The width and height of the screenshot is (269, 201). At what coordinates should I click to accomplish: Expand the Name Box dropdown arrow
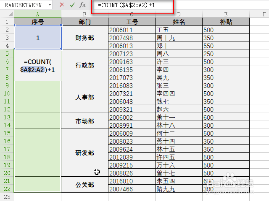coord(50,5)
